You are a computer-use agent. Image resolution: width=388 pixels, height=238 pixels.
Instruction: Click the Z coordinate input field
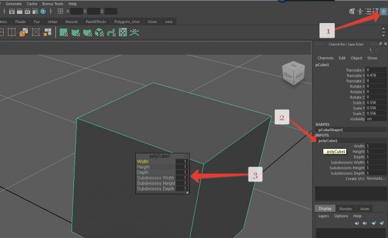[x=111, y=11]
